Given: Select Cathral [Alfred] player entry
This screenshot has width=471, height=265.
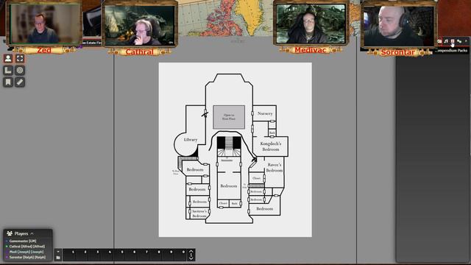Looking at the screenshot, I should tap(26, 247).
